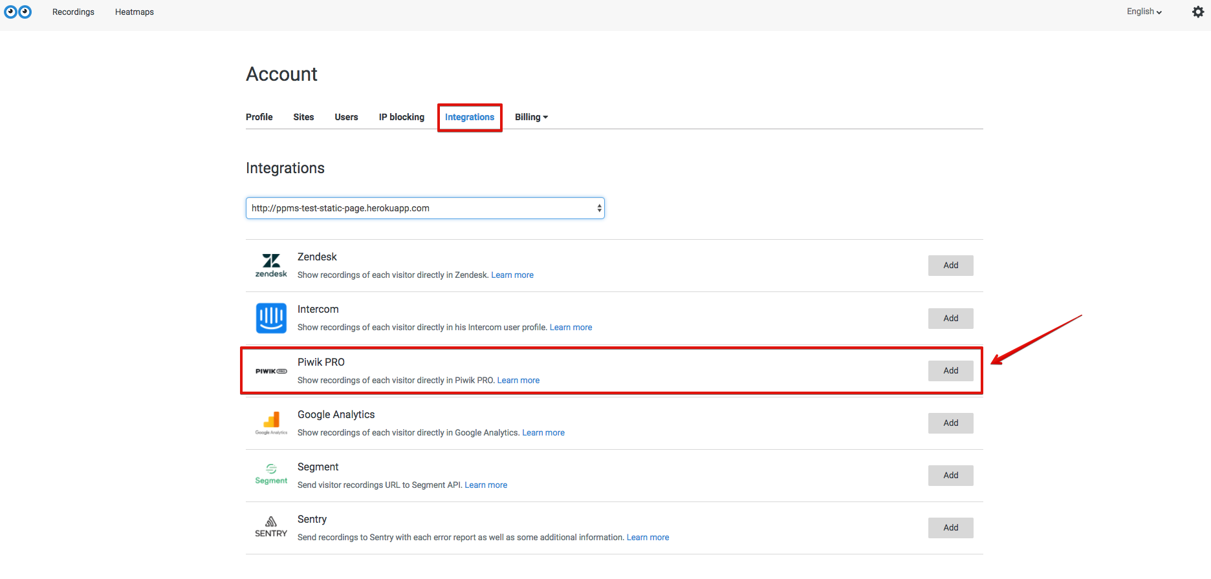Image resolution: width=1211 pixels, height=579 pixels.
Task: Go to Heatmaps in the top navigation
Action: click(135, 12)
